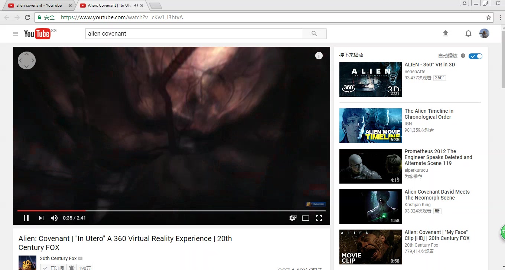
Task: Open 'Alien: Covenant | My Face Clip' link
Action: coord(437,235)
